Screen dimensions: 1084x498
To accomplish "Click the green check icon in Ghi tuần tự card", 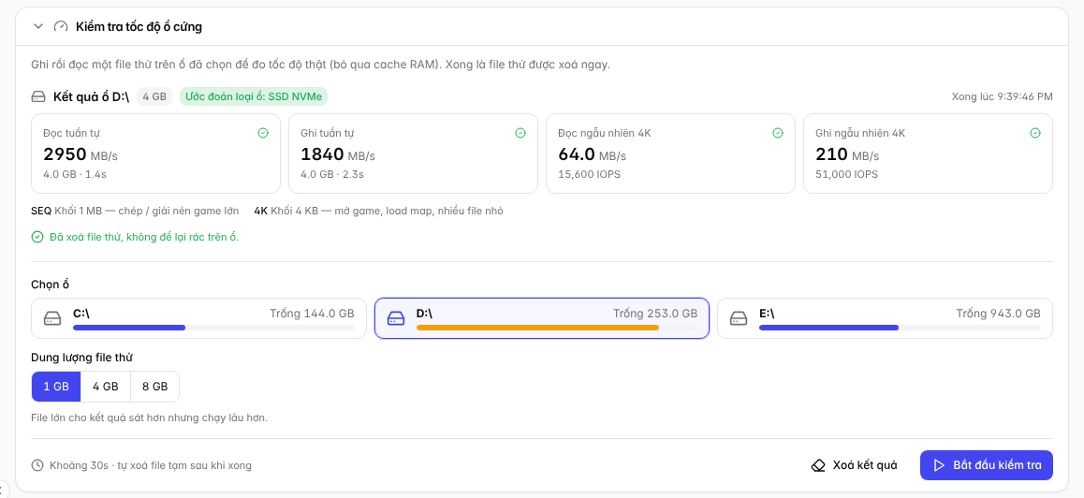I will coord(520,133).
